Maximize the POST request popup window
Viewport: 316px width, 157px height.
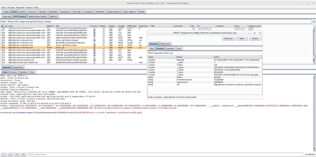coord(254,33)
